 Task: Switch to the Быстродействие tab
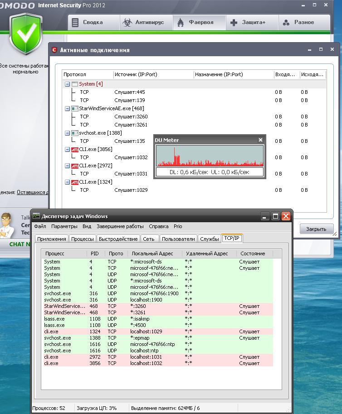[x=118, y=239]
